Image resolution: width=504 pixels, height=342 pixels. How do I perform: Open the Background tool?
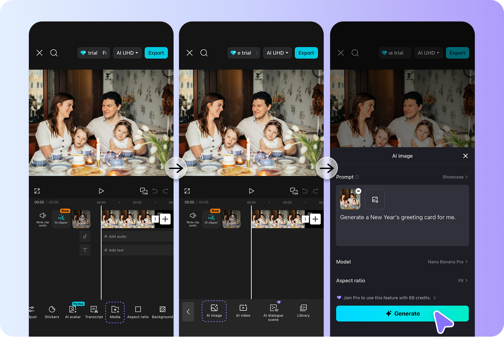[163, 312]
